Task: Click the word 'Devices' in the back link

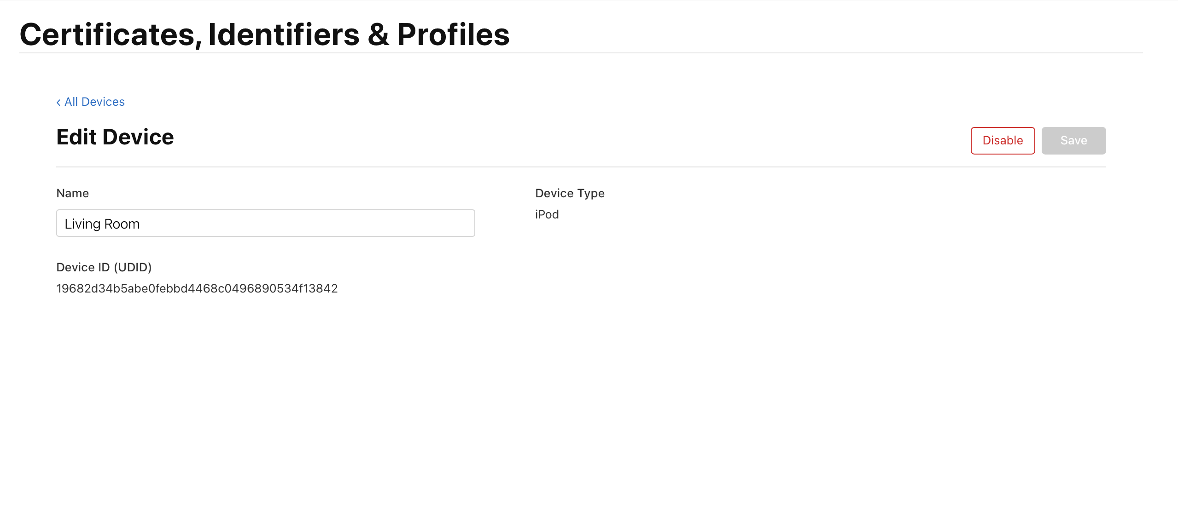Action: pyautogui.click(x=103, y=102)
